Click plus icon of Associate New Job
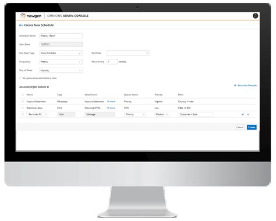The width and height of the screenshot is (276, 221). [235, 86]
